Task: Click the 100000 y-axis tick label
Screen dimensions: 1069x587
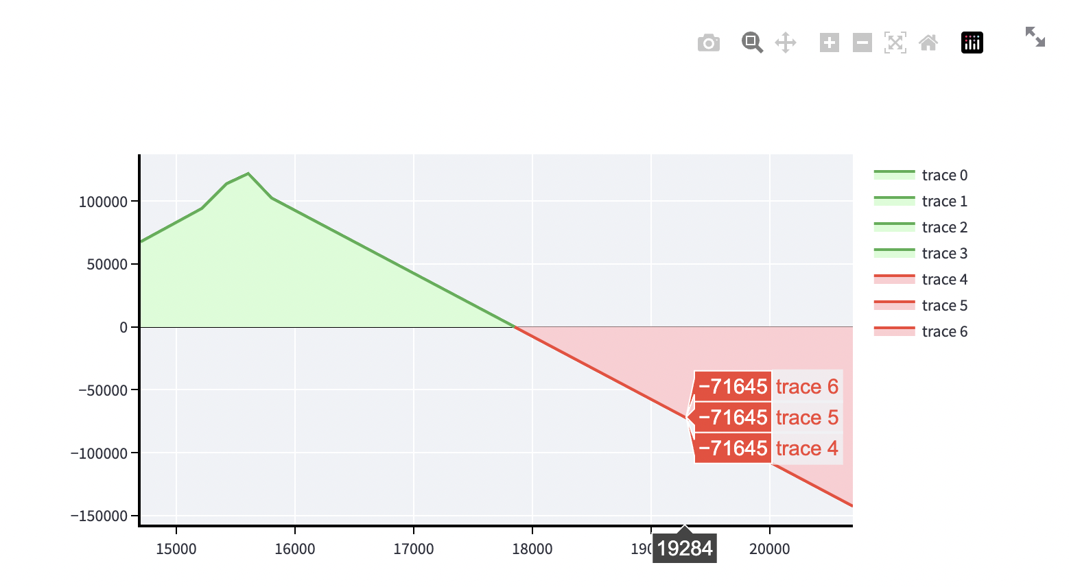Action: [x=104, y=202]
